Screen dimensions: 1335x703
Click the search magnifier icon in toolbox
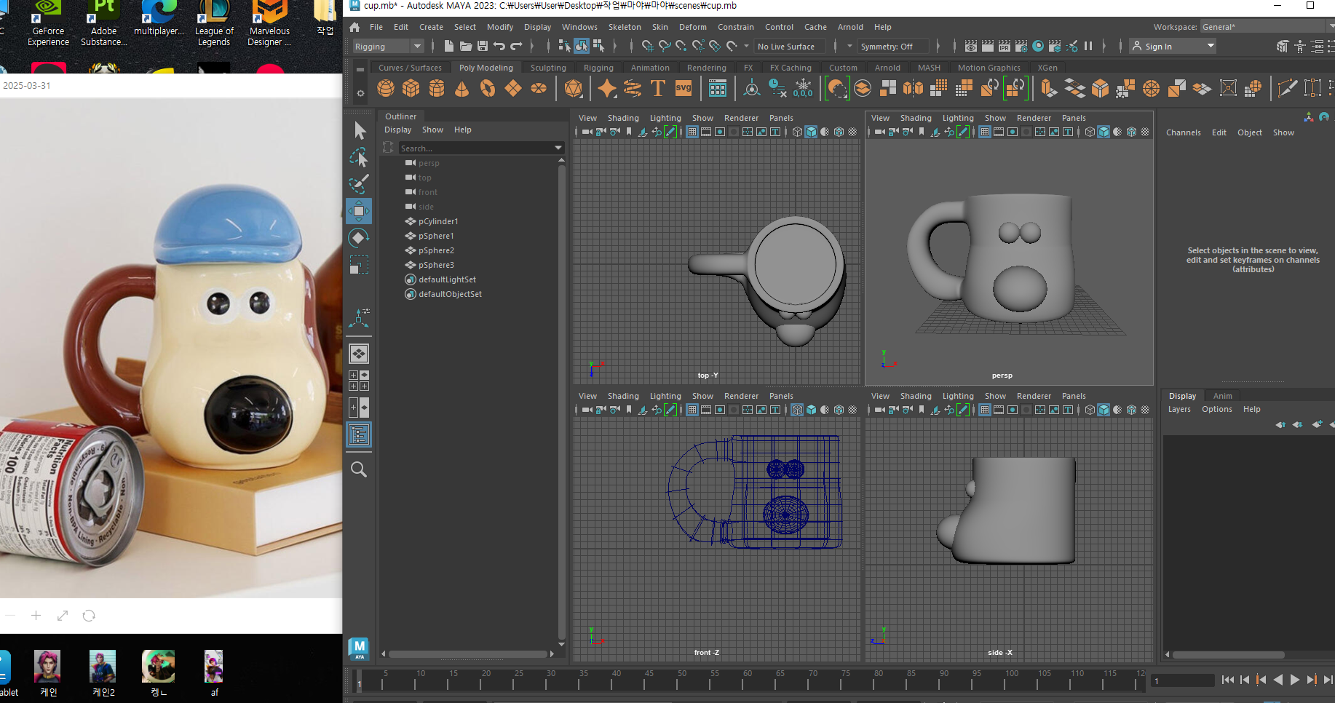point(359,469)
